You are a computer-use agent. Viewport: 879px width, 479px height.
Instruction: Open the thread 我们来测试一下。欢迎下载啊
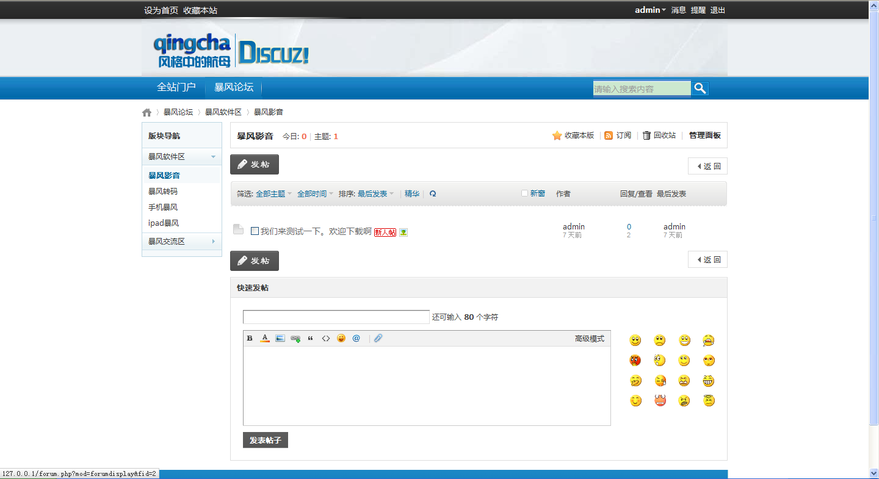coord(316,232)
